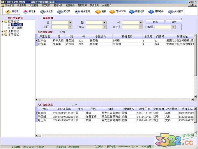Open 居民维护 resident maintenance
Viewport: 198px width, 149px height.
point(156,12)
